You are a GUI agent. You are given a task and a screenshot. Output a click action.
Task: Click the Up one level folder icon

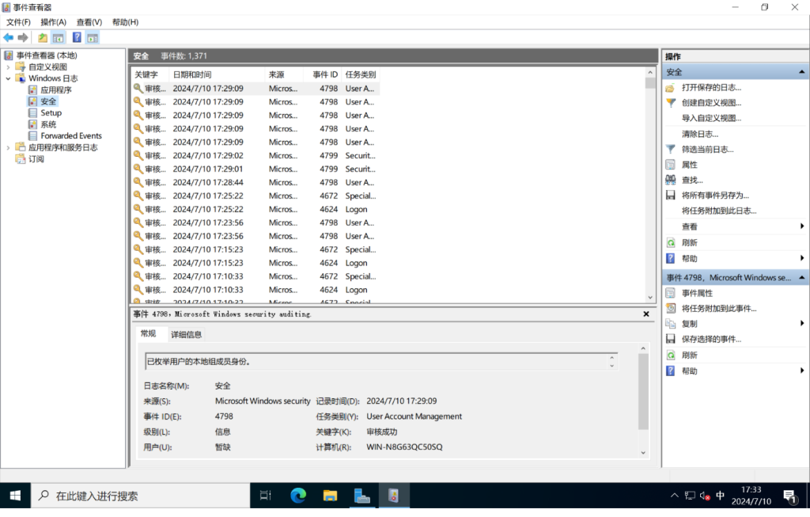(x=43, y=37)
